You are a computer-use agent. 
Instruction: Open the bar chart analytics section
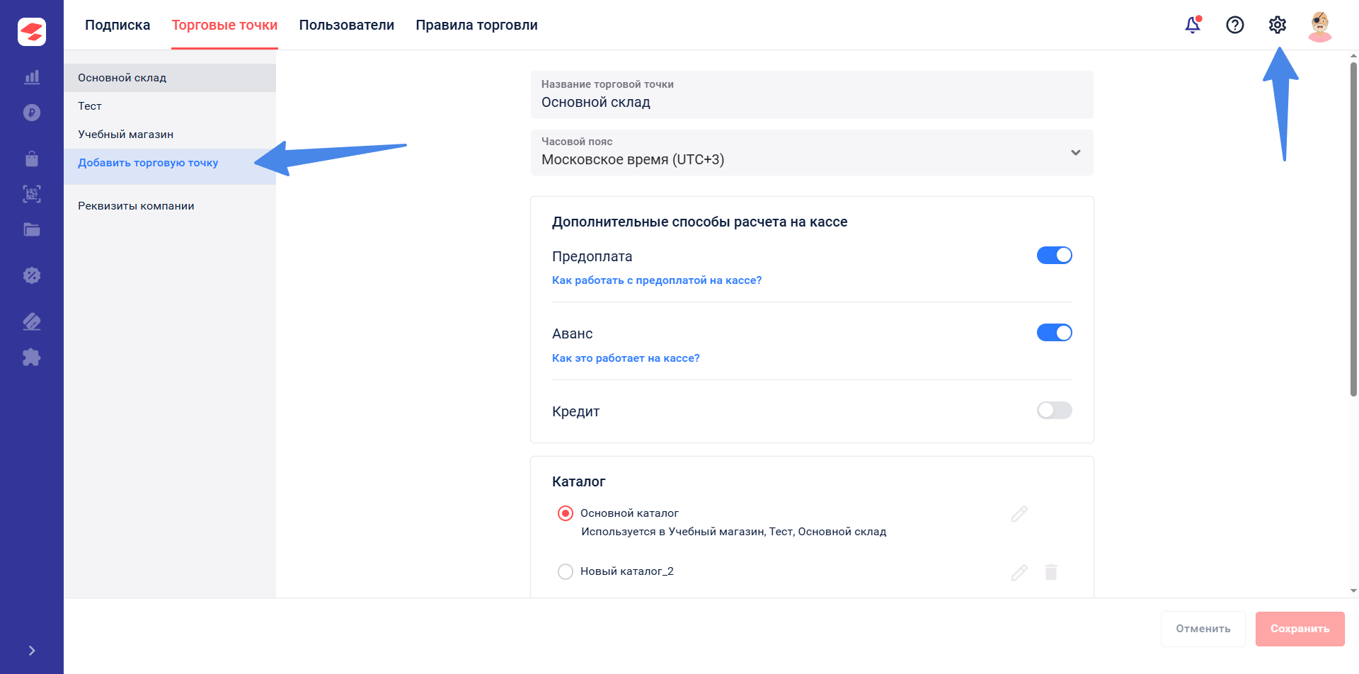[x=32, y=77]
